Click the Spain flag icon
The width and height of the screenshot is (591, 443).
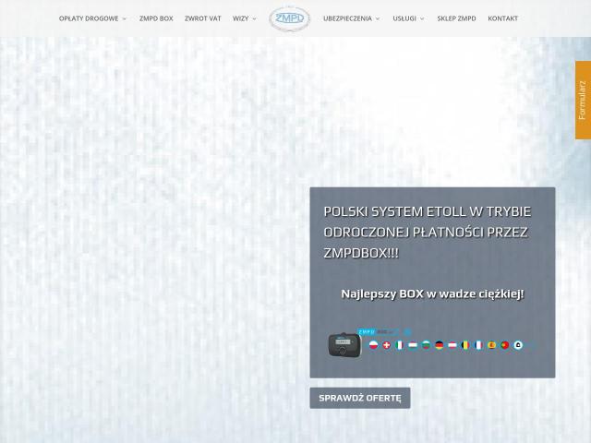point(492,344)
